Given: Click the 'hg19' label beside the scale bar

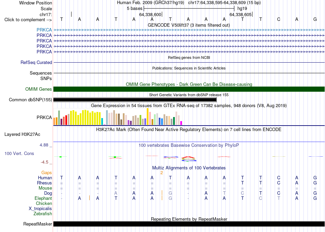Looking at the screenshot, I should (242, 9).
